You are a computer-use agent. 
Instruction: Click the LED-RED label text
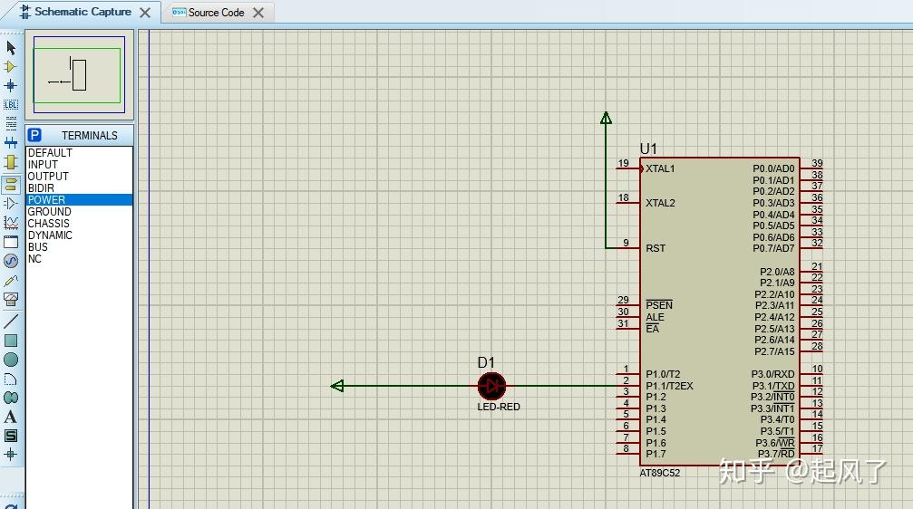[x=499, y=407]
